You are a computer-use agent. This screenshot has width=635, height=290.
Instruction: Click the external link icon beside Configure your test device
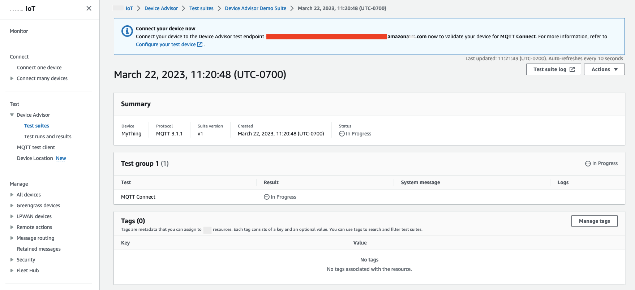pyautogui.click(x=200, y=44)
